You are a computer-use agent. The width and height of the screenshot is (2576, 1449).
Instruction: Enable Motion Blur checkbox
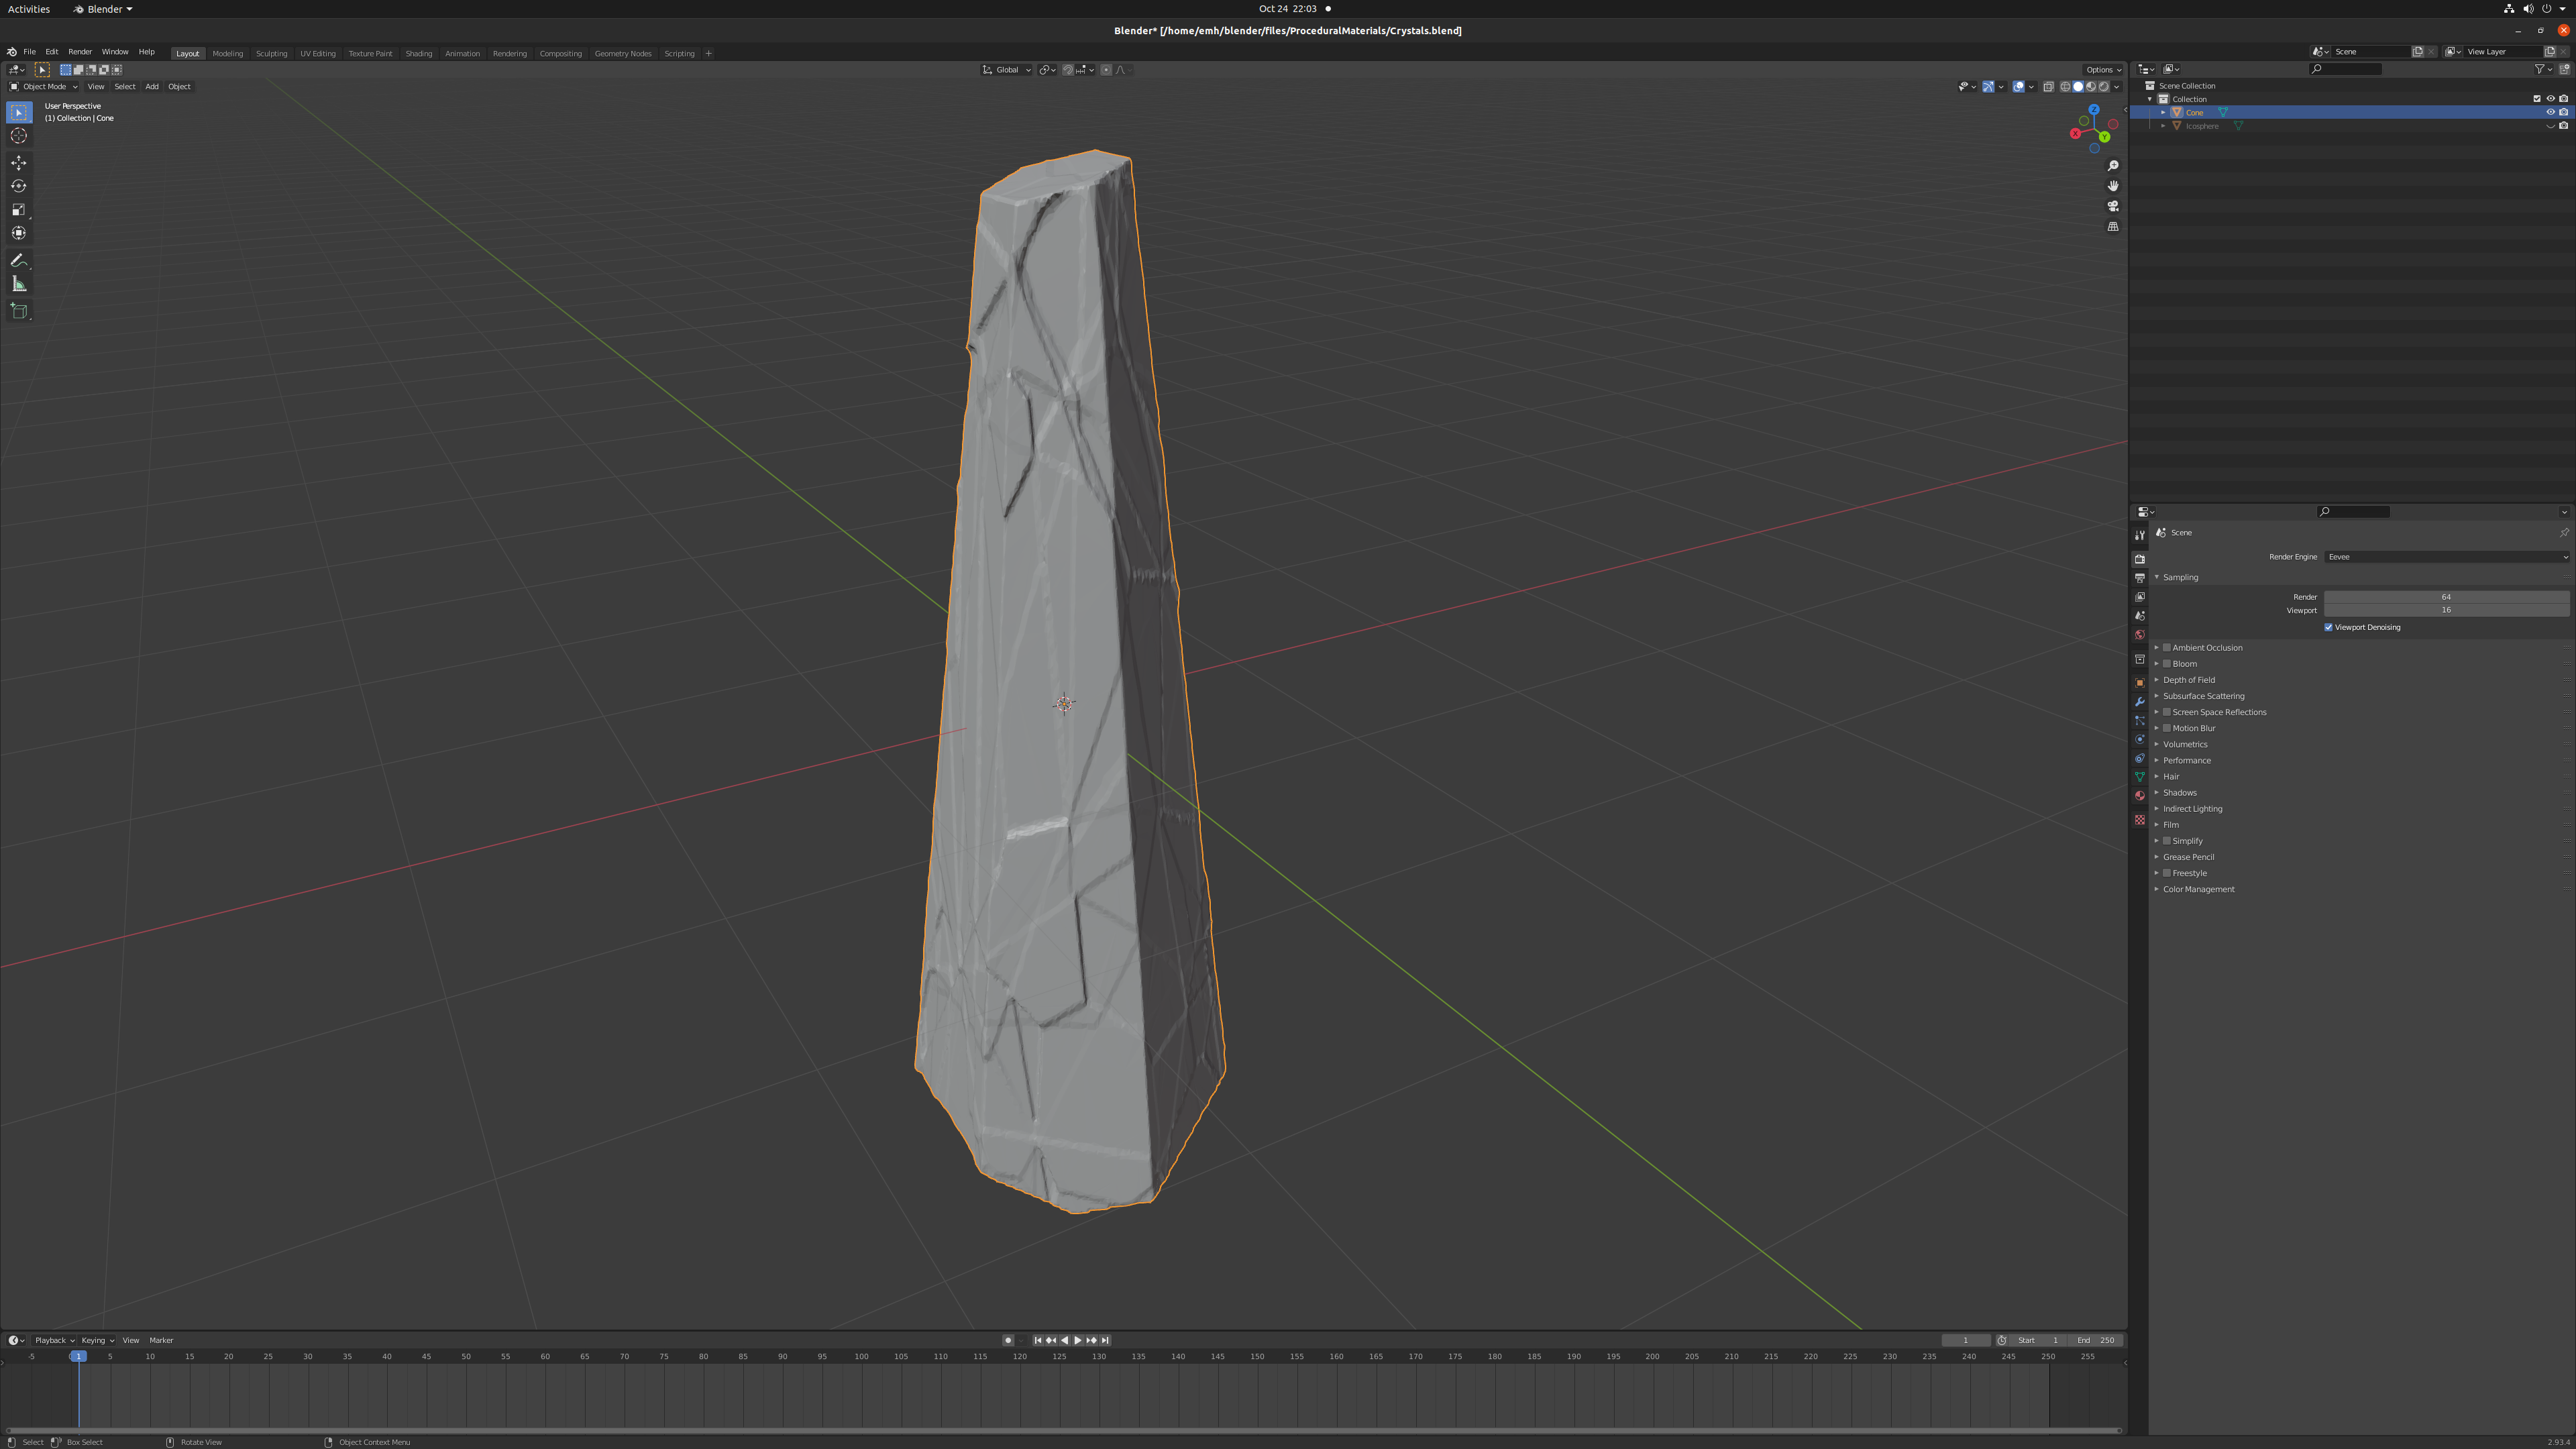click(2166, 728)
